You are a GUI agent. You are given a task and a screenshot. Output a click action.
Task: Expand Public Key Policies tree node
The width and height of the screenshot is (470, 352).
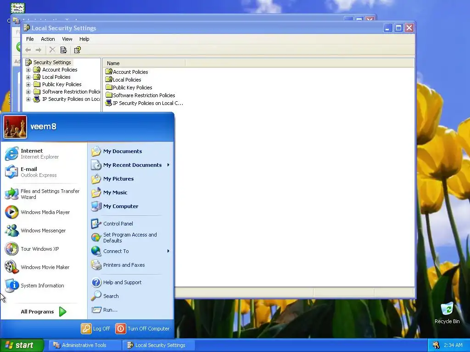click(x=28, y=84)
